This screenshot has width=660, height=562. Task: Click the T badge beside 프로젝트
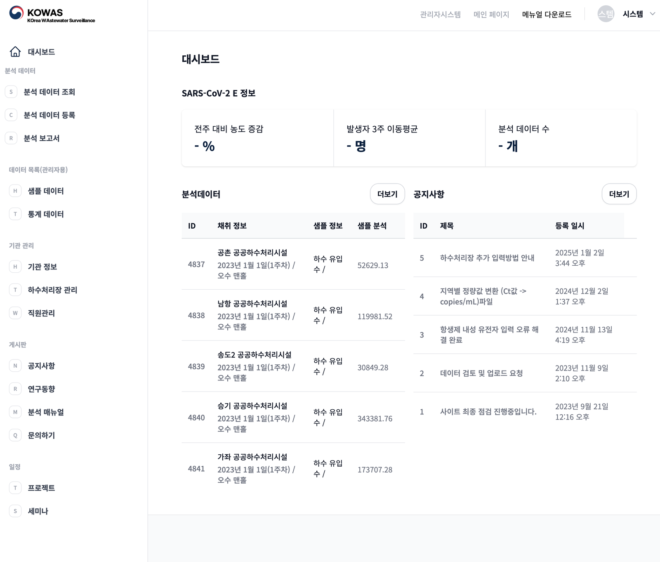click(15, 488)
